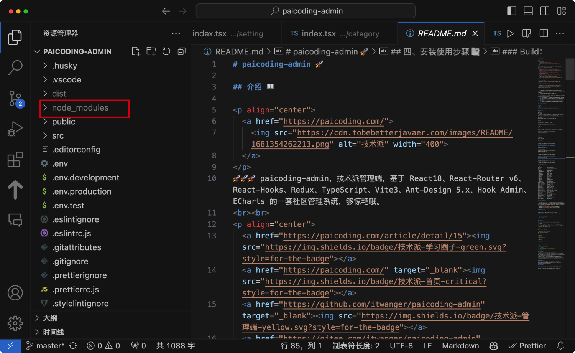The image size is (575, 353).
Task: Split the editor to the right
Action: [544, 33]
